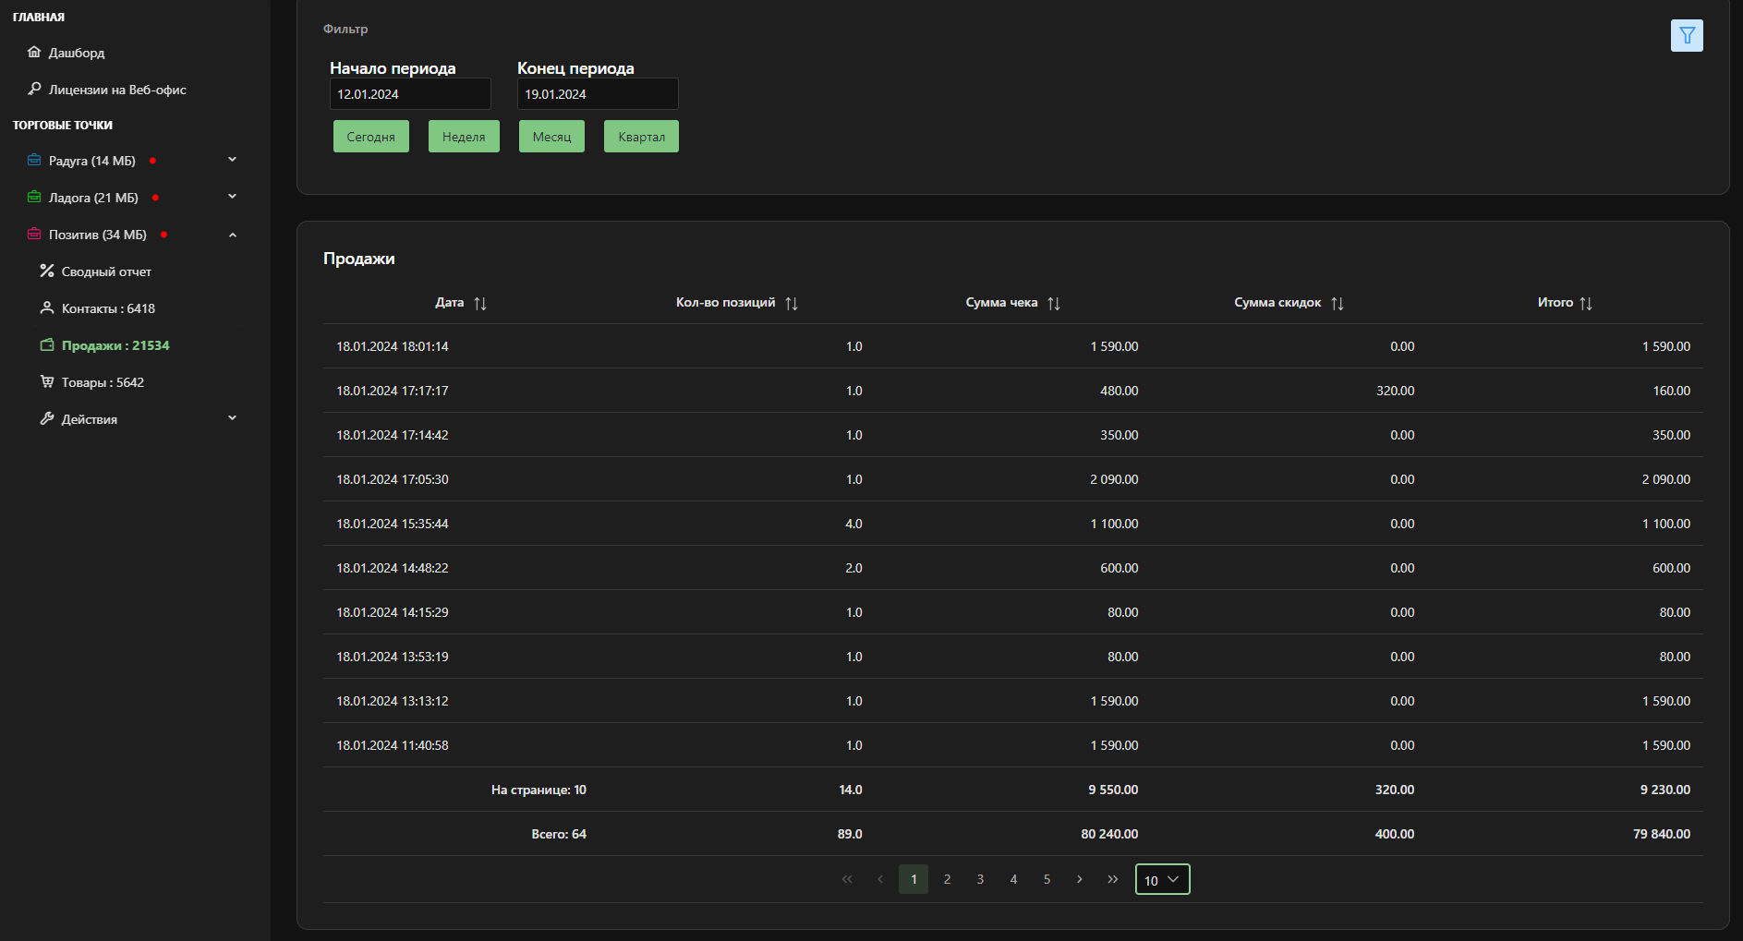This screenshot has width=1743, height=941.
Task: Click the Неделя period button
Action: (x=464, y=137)
